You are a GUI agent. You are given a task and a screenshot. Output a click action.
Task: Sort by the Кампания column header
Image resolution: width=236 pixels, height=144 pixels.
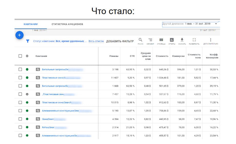[41, 56]
